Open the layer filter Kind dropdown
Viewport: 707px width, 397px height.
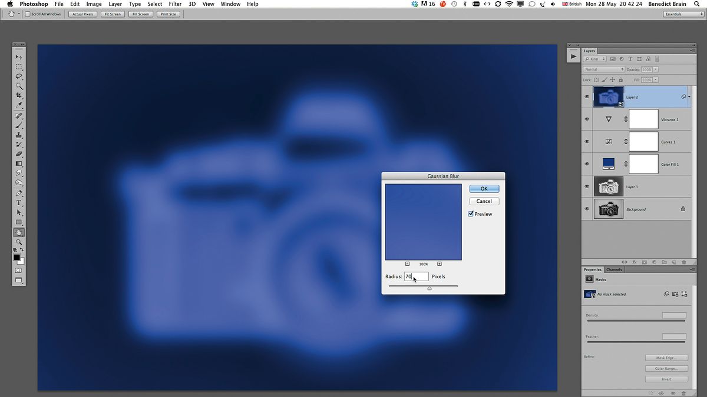(x=595, y=59)
